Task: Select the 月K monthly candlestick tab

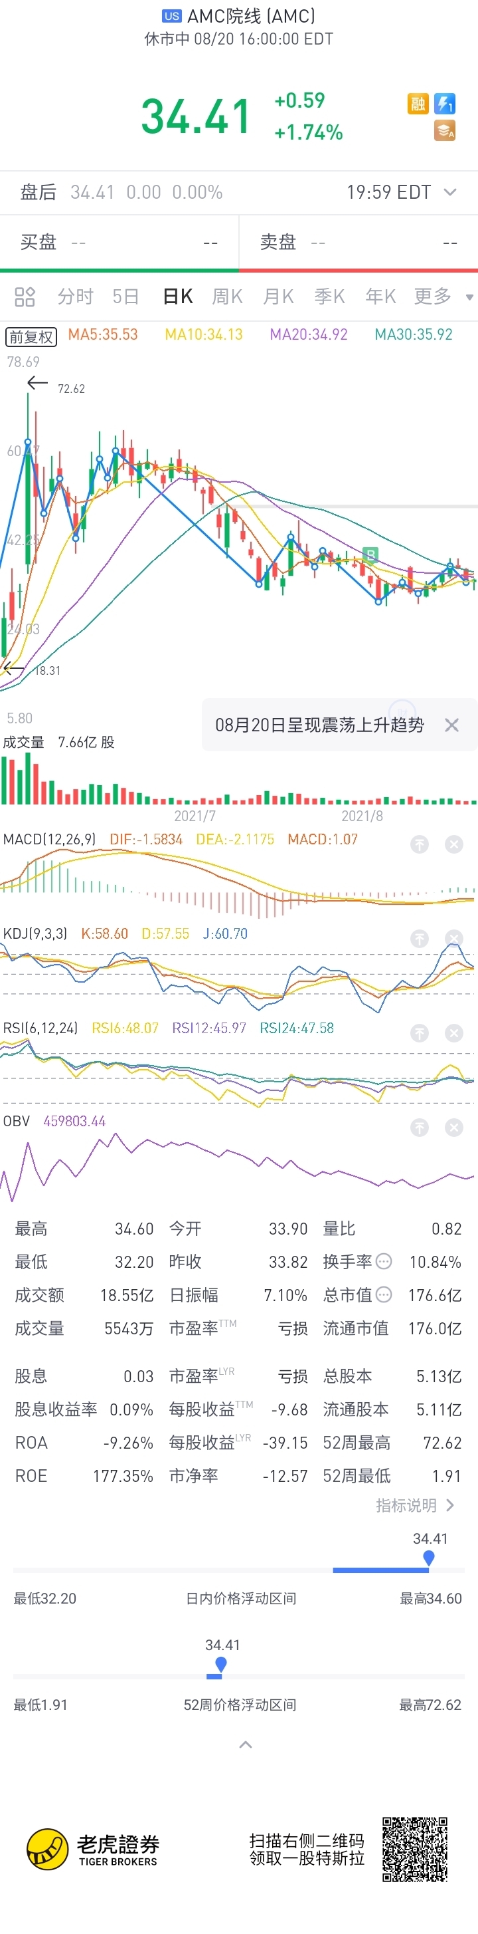Action: point(278,297)
